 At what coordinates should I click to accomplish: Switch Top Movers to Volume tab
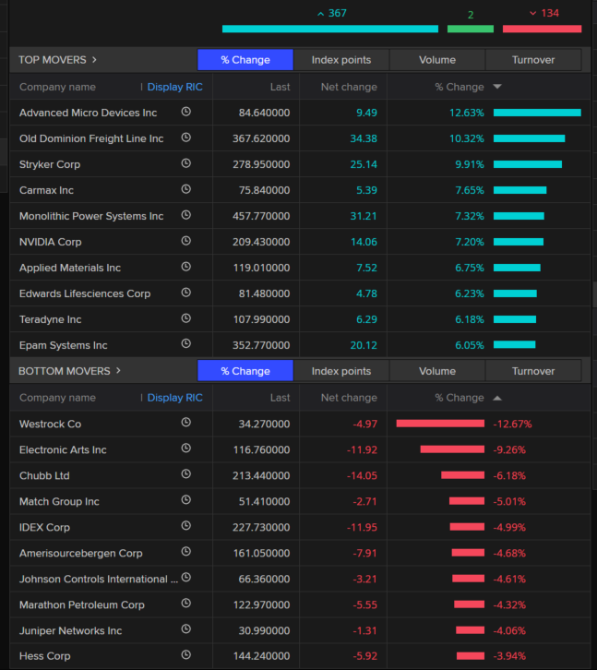[x=437, y=60]
